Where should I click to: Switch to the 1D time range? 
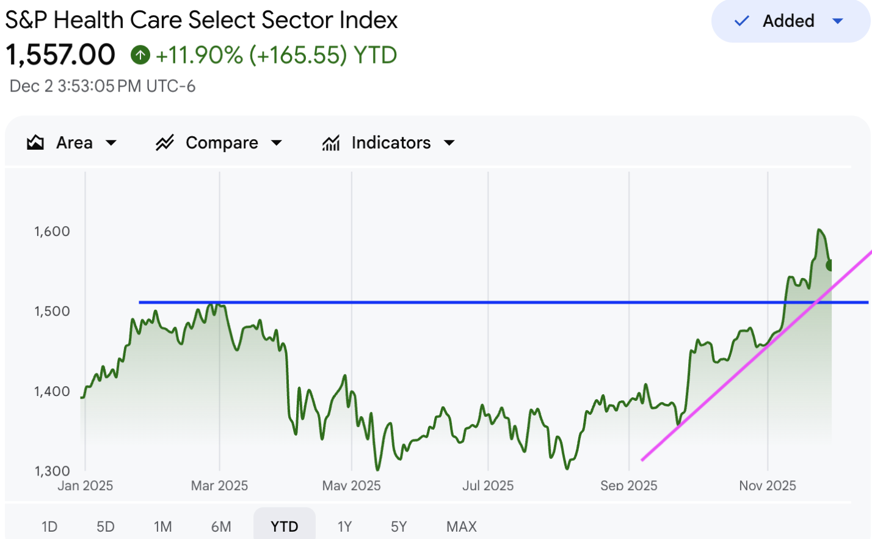tap(49, 526)
